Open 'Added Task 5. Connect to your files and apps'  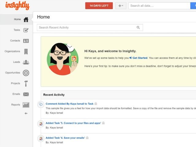coord(73,123)
